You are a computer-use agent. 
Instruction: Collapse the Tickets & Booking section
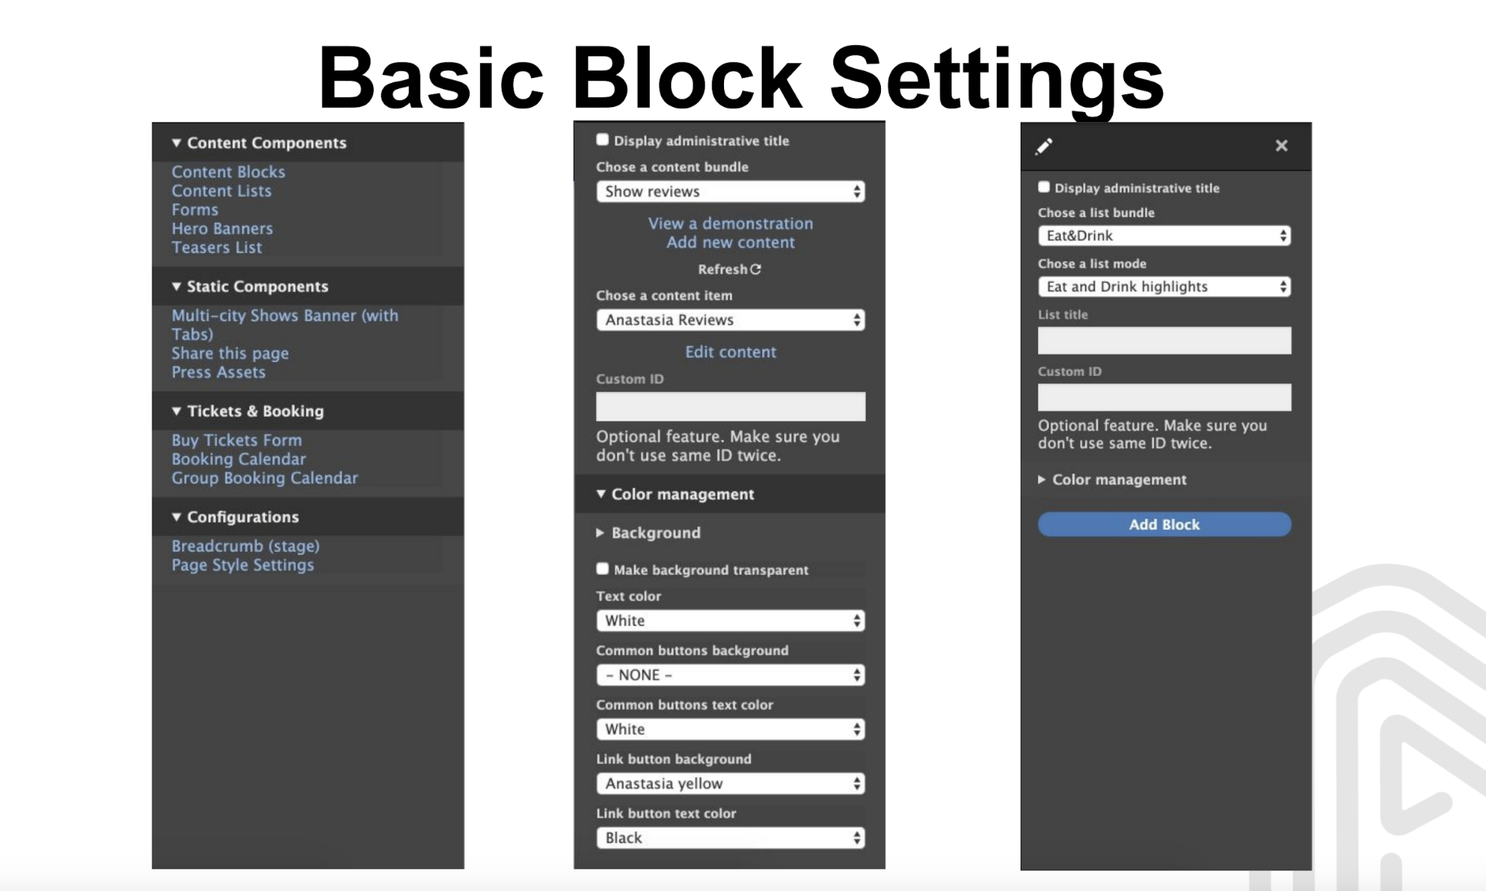(x=176, y=411)
